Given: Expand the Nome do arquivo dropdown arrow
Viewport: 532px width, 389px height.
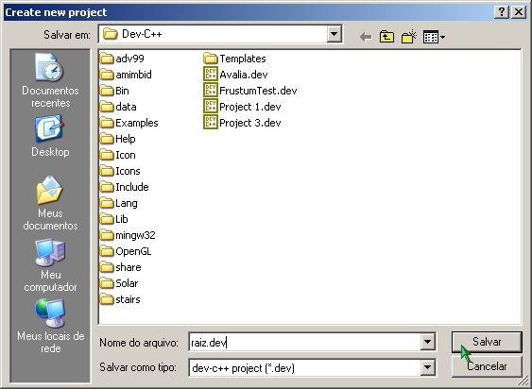Looking at the screenshot, I should click(x=427, y=342).
